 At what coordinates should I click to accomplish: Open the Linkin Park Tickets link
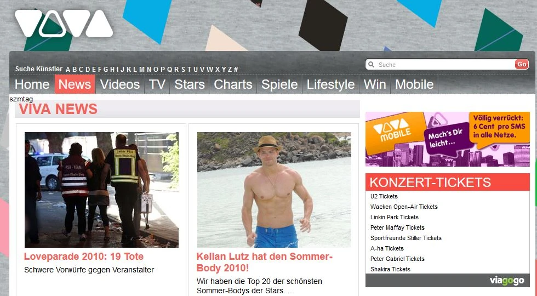[394, 217]
